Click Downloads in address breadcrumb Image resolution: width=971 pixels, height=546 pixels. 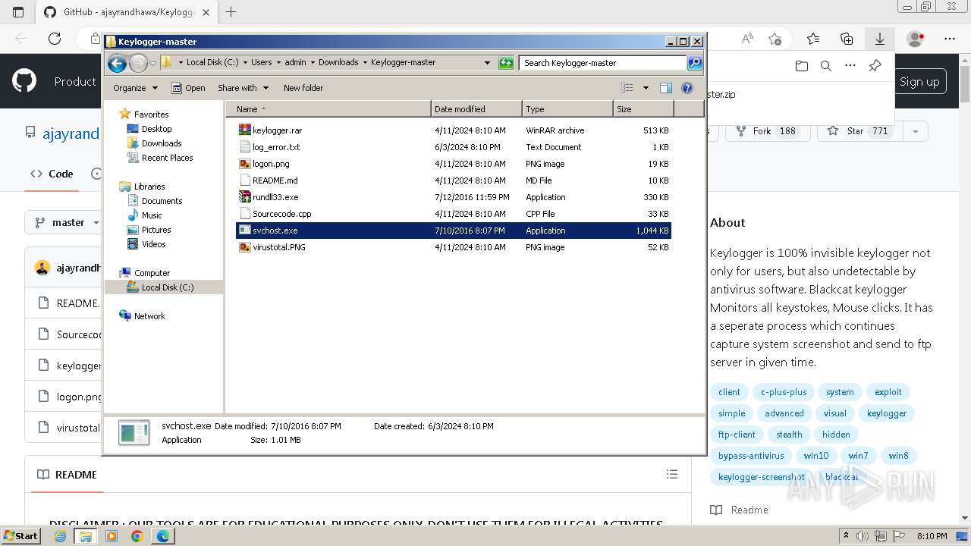coord(338,63)
